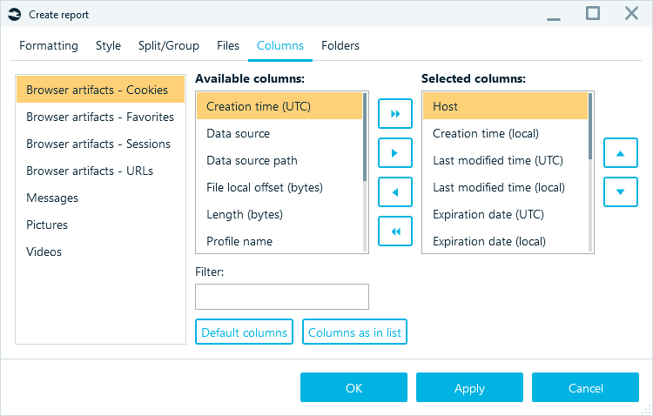Click the Apply button

[x=469, y=387]
